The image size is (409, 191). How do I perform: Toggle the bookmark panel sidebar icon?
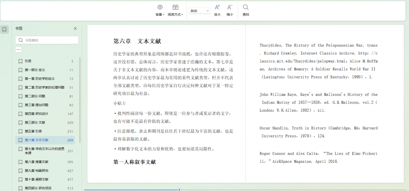coord(4,29)
